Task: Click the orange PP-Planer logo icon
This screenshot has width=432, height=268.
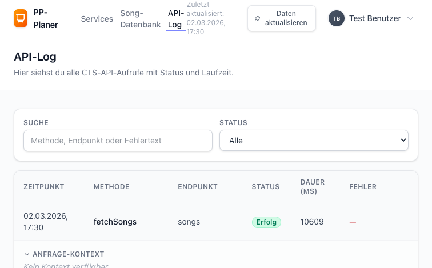Action: tap(20, 18)
